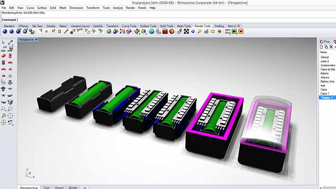Click the checkerboard texture icon

(186, 32)
